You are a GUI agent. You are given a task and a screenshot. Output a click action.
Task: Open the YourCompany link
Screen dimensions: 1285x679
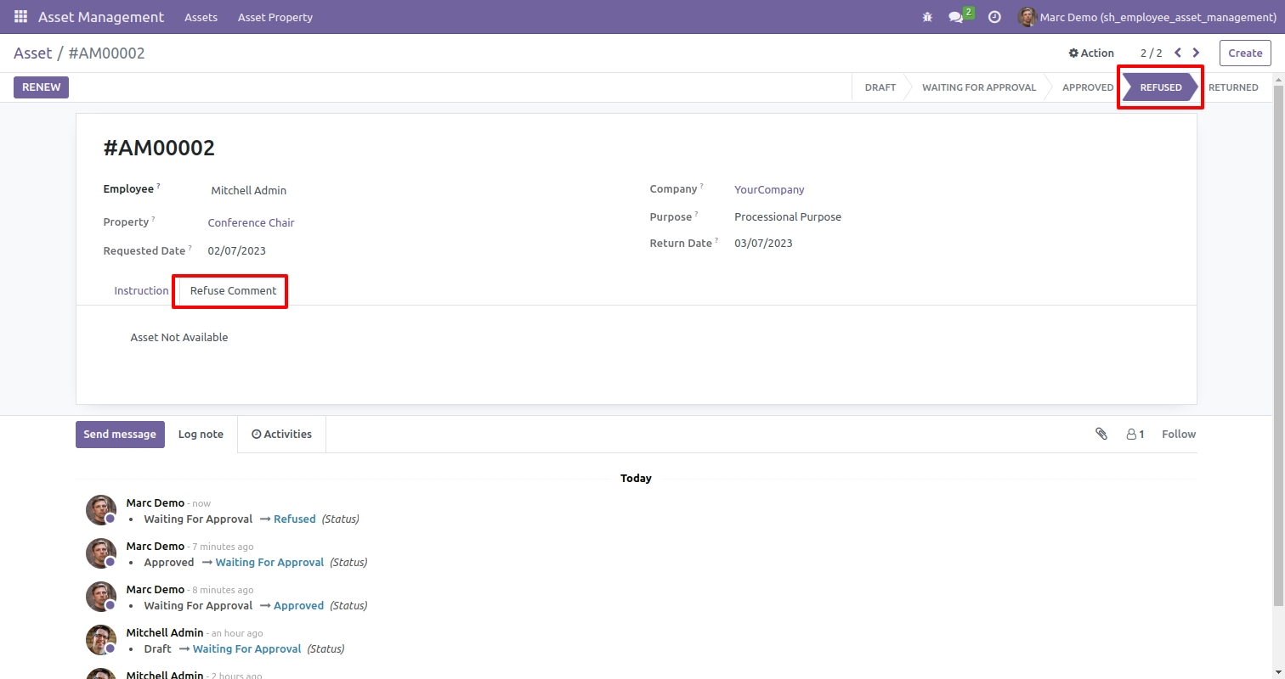(769, 189)
